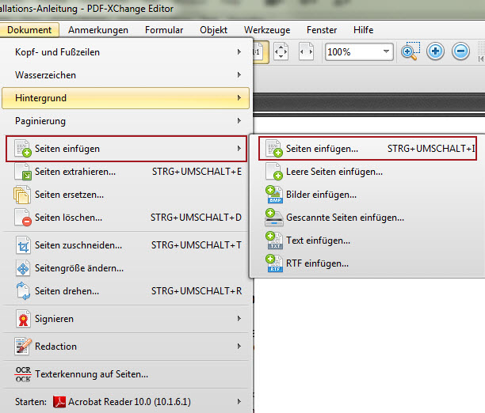Viewport: 485px width, 413px height.
Task: Open the Formular menu
Action: pos(164,30)
